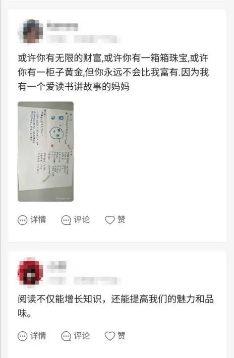Viewport: 234px width, 358px height.
Task: Tap the 评论 bubble icon under first post
Action: pos(66,220)
